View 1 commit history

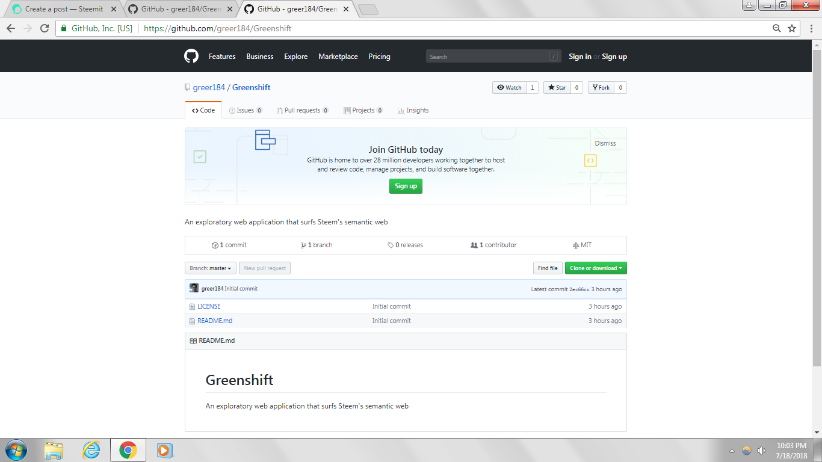coord(229,245)
